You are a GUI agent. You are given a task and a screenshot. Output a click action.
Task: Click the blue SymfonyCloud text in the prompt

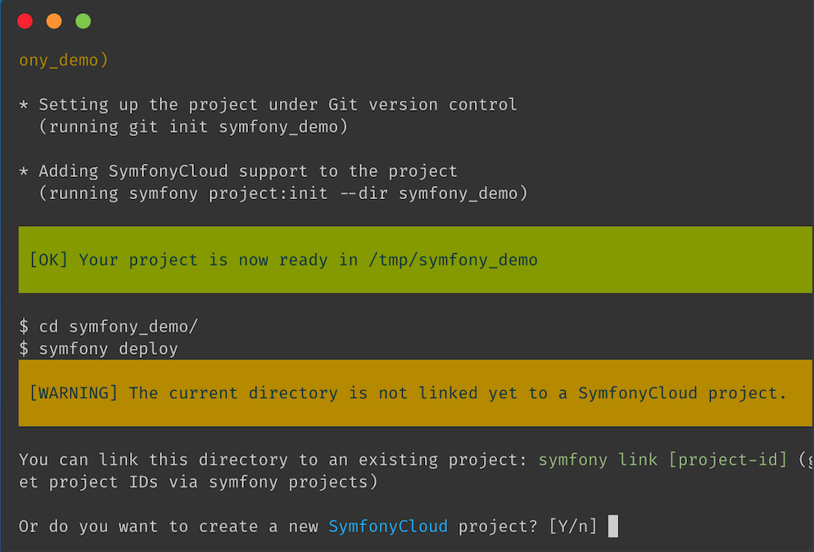click(388, 526)
